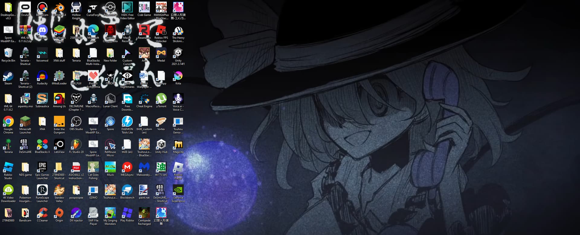The width and height of the screenshot is (580, 235).
Task: Open the Stardew Valley shortcut
Action: [x=59, y=190]
